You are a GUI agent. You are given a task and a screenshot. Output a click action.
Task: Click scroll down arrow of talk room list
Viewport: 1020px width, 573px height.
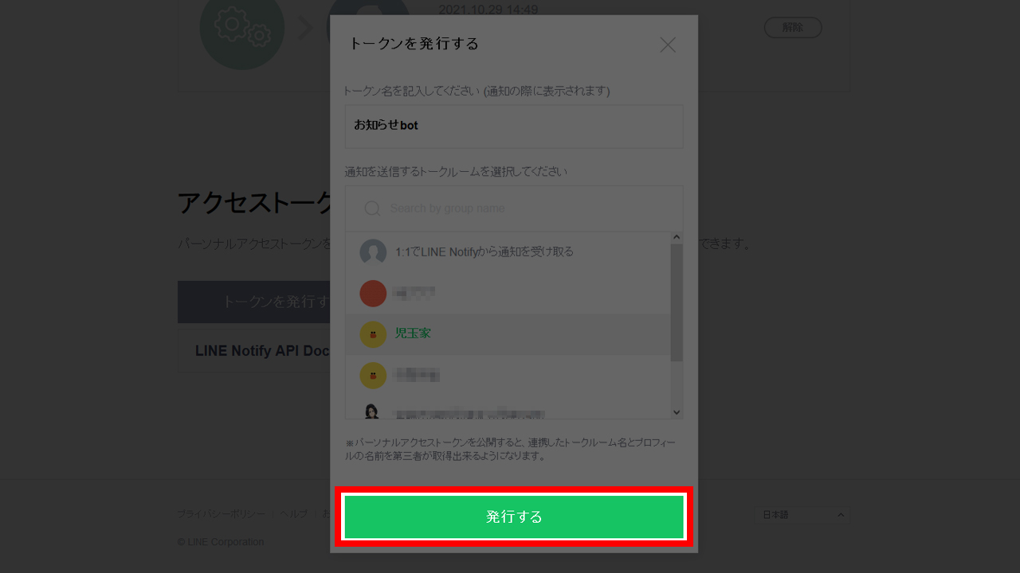(x=677, y=412)
